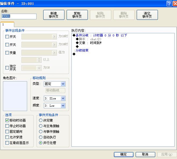
Task: Check 固定朝向 option
Action: [7, 131]
